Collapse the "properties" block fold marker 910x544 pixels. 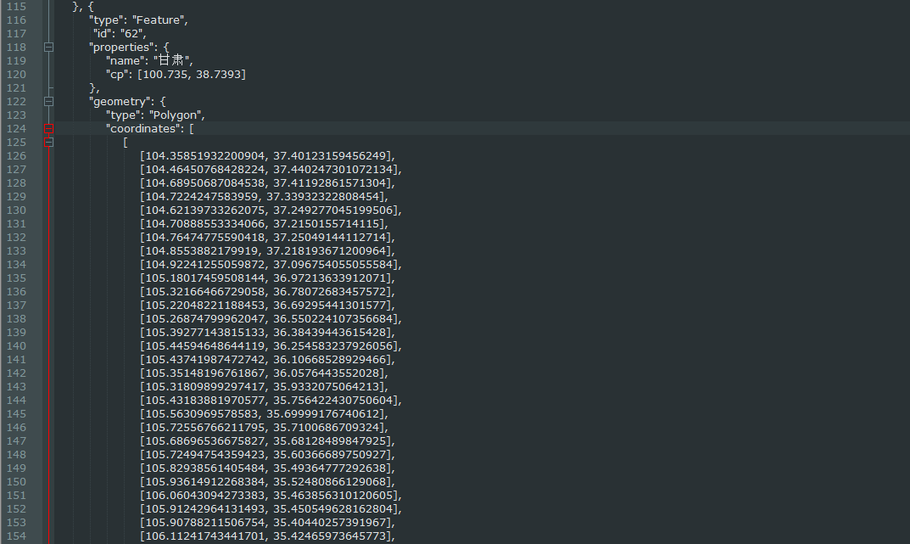48,48
